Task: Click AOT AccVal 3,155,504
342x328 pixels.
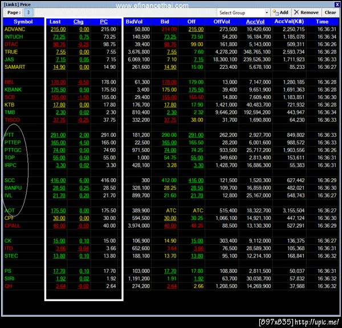Action: click(294, 211)
